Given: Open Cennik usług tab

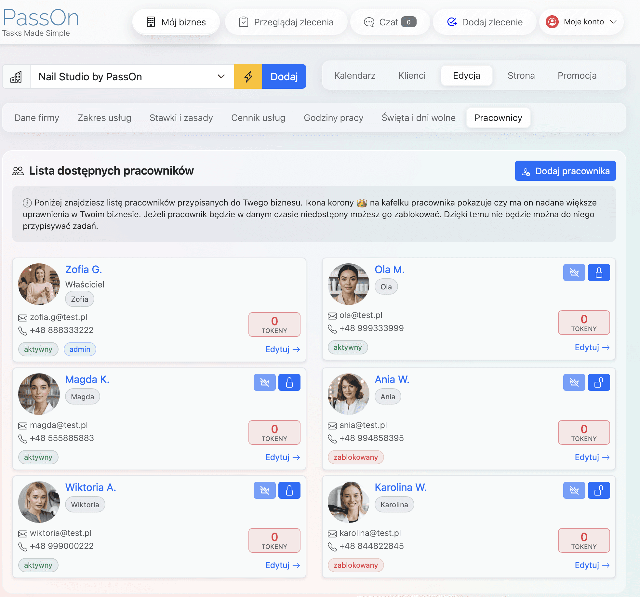Looking at the screenshot, I should click(x=258, y=118).
